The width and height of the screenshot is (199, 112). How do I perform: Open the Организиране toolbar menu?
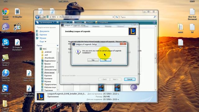click(45, 22)
